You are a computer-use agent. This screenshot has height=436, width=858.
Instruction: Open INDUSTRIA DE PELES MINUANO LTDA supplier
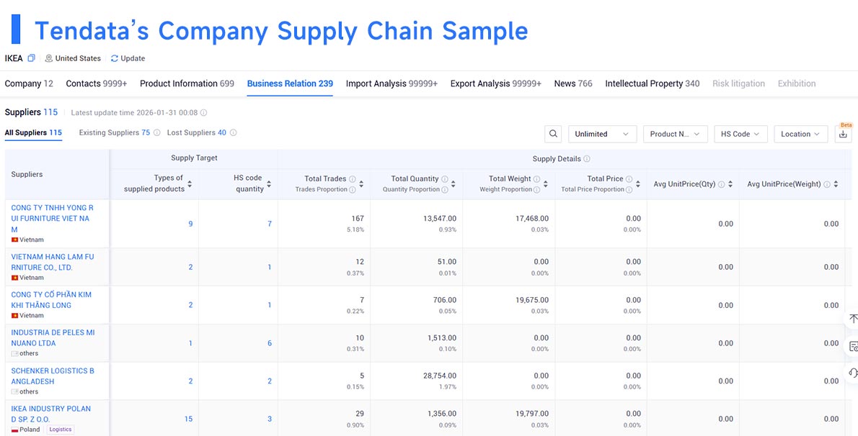point(53,337)
